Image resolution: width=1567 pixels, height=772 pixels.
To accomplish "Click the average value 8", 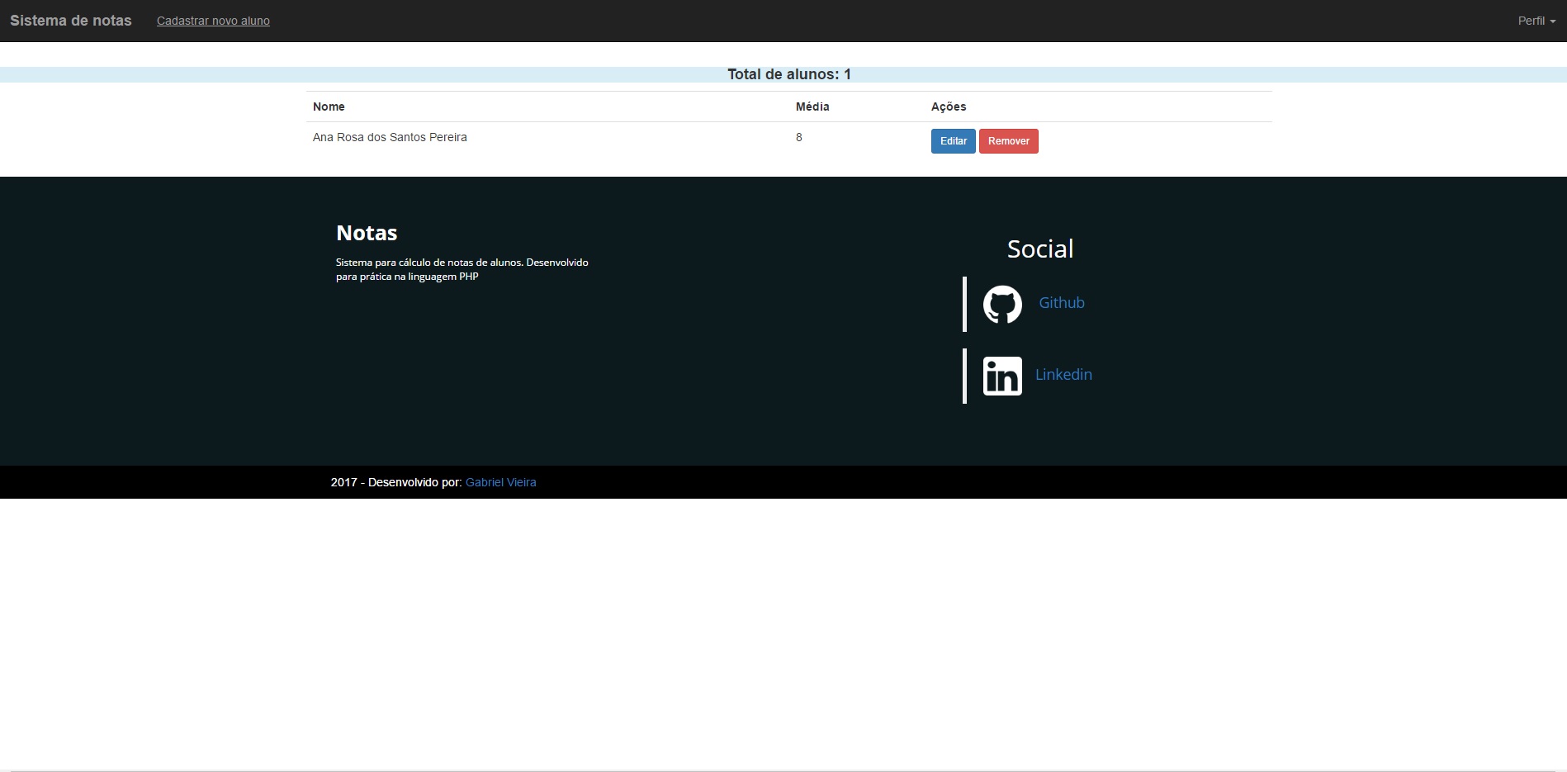I will tap(799, 137).
